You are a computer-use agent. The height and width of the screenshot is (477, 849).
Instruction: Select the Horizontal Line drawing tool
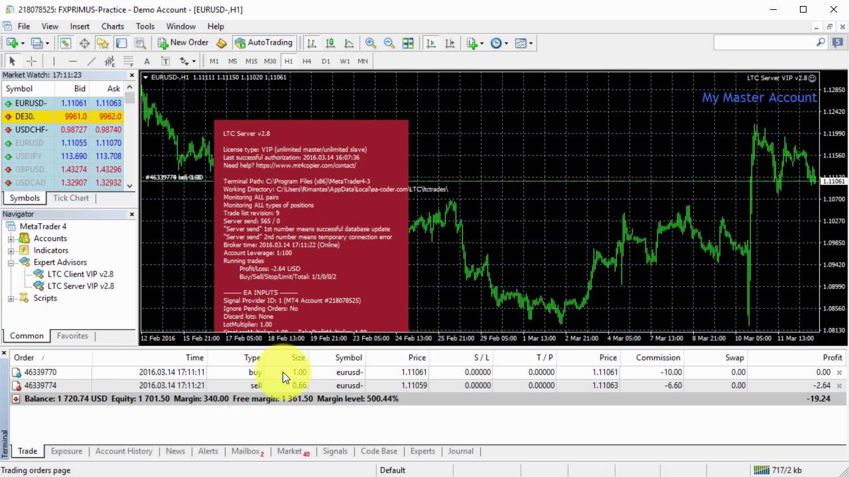(73, 61)
